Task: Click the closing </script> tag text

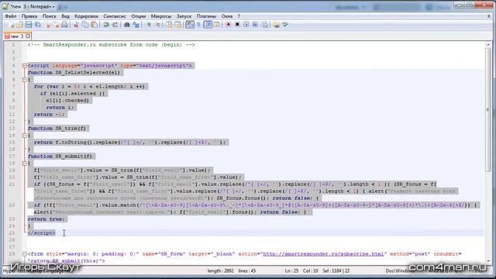Action: (41, 233)
